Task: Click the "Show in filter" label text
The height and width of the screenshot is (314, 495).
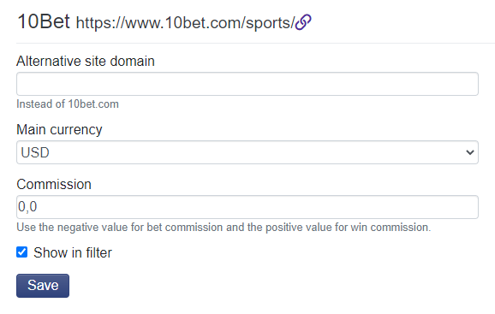Action: pos(73,253)
